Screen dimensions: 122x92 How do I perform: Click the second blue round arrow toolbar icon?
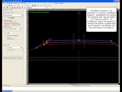(35, 6)
